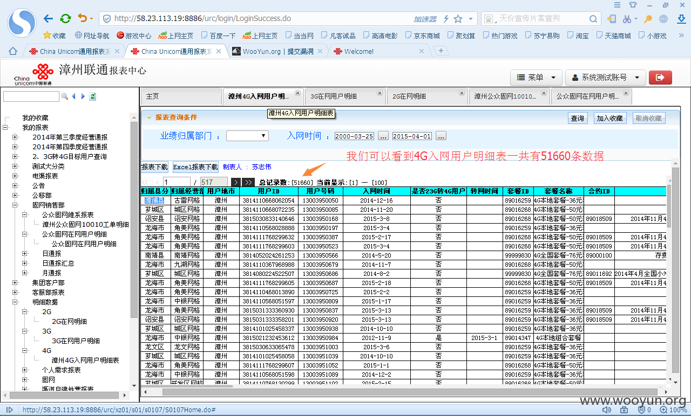Screen dimensions: 691x416
Task: Close the 2G在网明细 report tab
Action: tap(462, 93)
